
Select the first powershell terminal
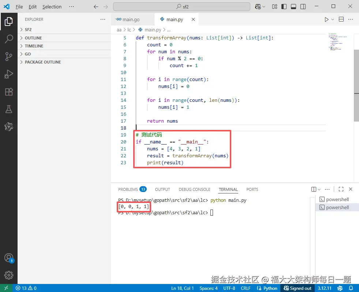coord(337,199)
